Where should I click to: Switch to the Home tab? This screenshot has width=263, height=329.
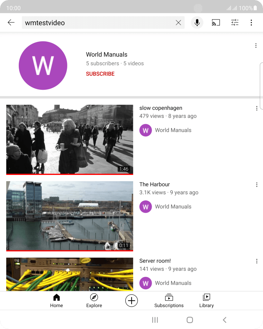(x=57, y=301)
